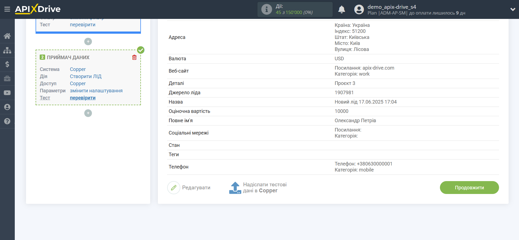
Task: Click the Редагувати pencil icon
Action: click(174, 188)
